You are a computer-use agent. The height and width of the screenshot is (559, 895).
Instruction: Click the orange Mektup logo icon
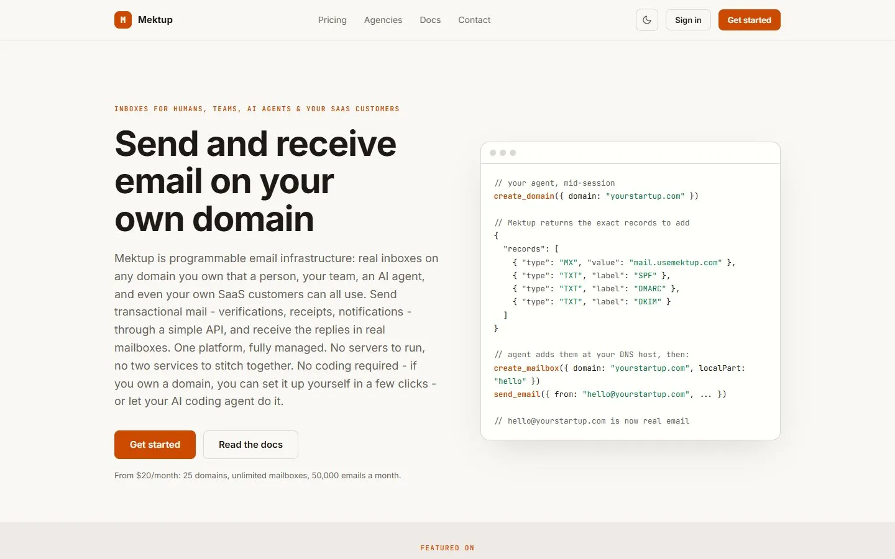tap(123, 20)
